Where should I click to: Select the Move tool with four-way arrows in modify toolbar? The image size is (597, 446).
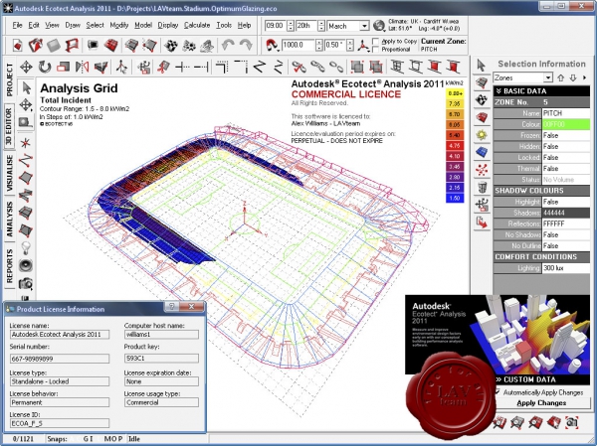tap(26, 68)
